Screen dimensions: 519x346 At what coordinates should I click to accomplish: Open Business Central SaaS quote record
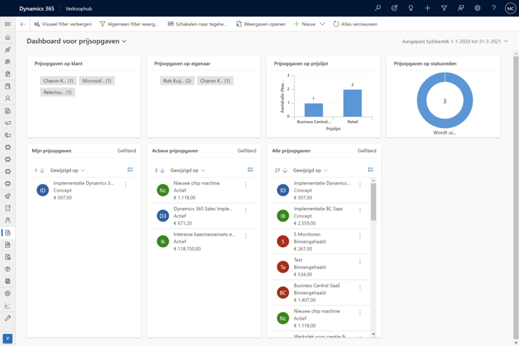point(321,293)
